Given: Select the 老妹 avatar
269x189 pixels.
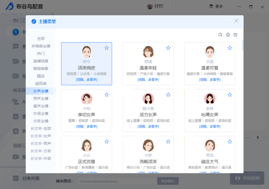Looking at the screenshot, I should coord(210,98).
